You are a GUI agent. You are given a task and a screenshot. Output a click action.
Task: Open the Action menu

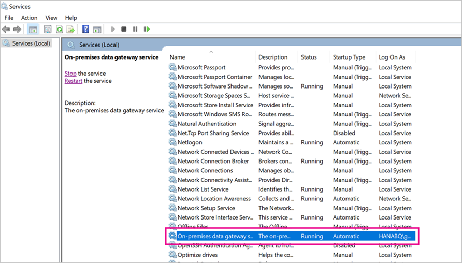[29, 18]
